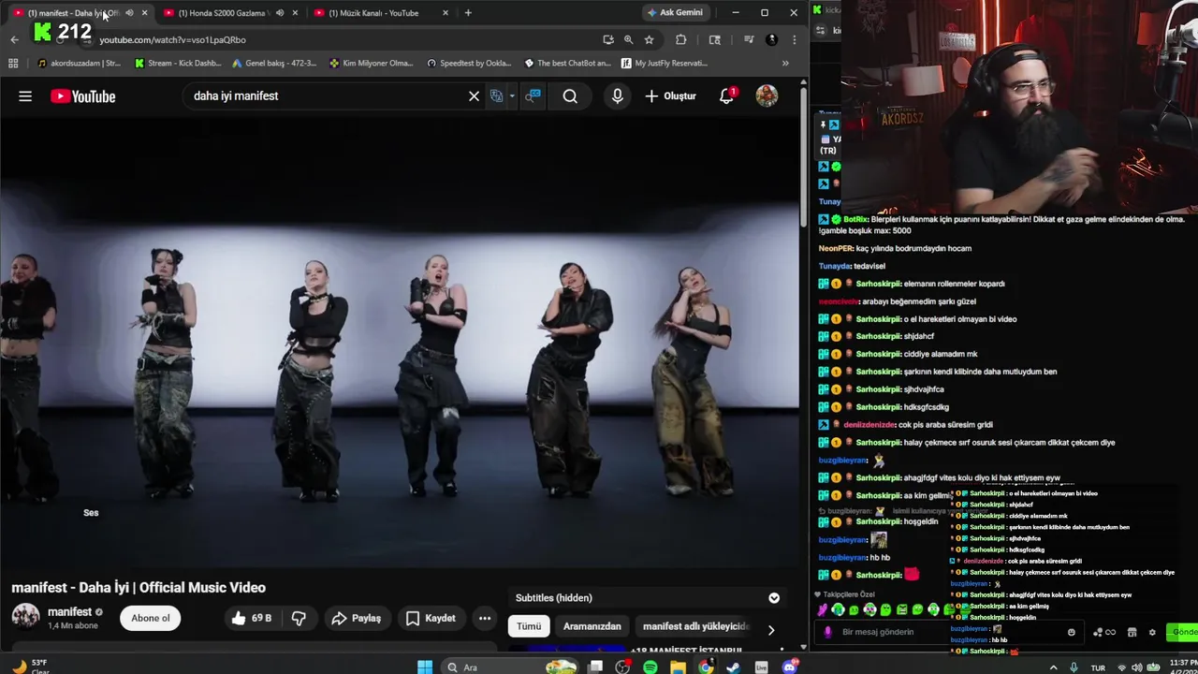Open Ask Gemini in Chrome
The width and height of the screenshot is (1198, 674).
(675, 13)
